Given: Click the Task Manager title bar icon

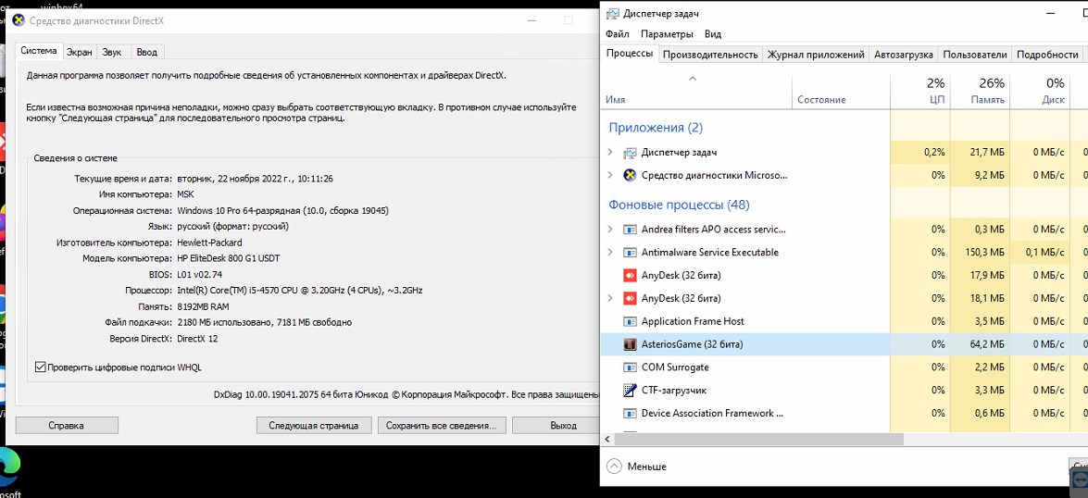Looking at the screenshot, I should (x=613, y=13).
